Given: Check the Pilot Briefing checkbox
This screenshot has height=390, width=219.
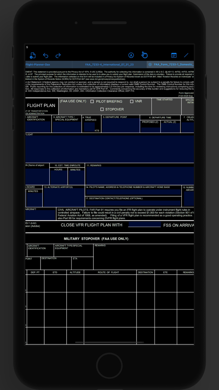Looking at the screenshot, I should click(92, 101).
